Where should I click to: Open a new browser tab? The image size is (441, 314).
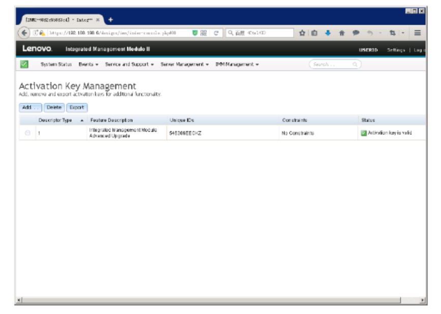pos(110,20)
